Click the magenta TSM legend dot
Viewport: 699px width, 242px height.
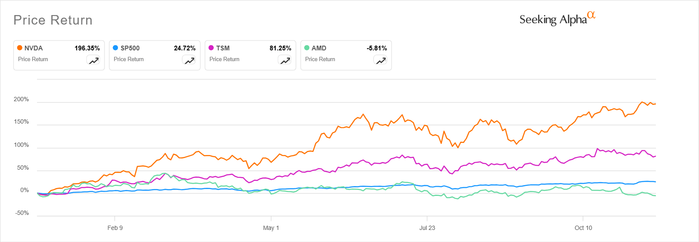[x=211, y=48]
